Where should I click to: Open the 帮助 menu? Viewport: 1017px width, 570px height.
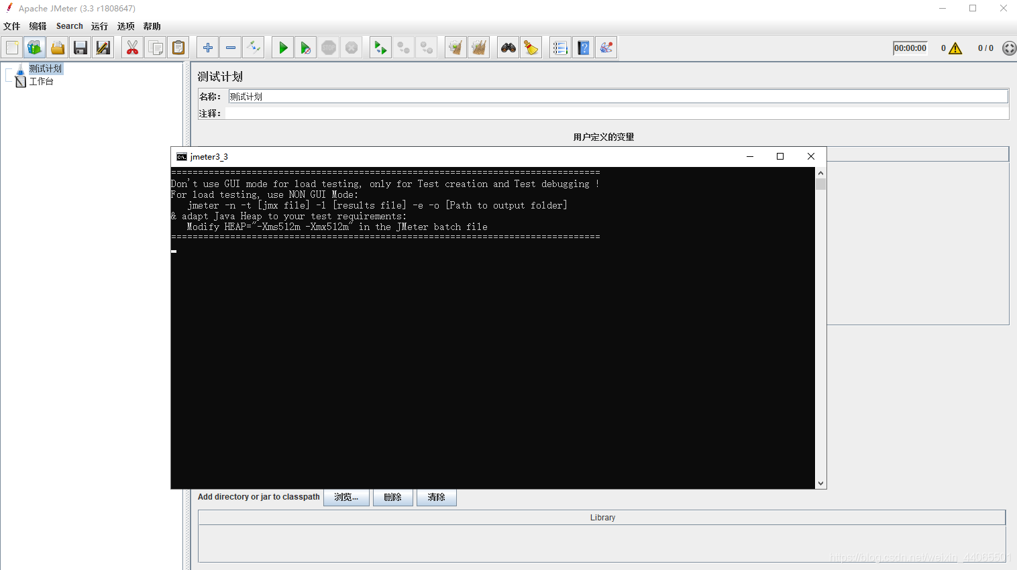tap(152, 26)
